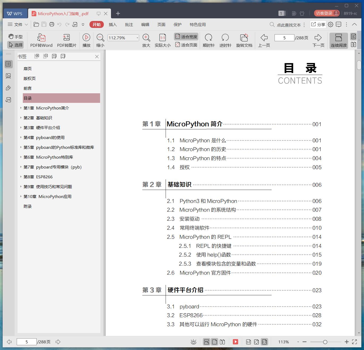364x350 pixels.
Task: Click status bar next page arrow
Action: [58, 342]
